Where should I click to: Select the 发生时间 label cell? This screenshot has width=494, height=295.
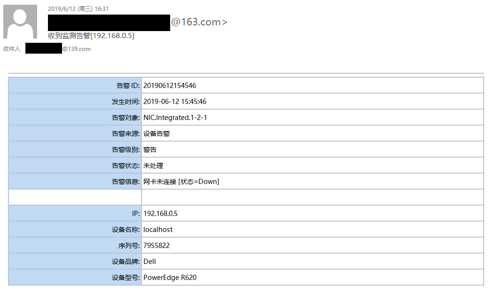tap(75, 102)
